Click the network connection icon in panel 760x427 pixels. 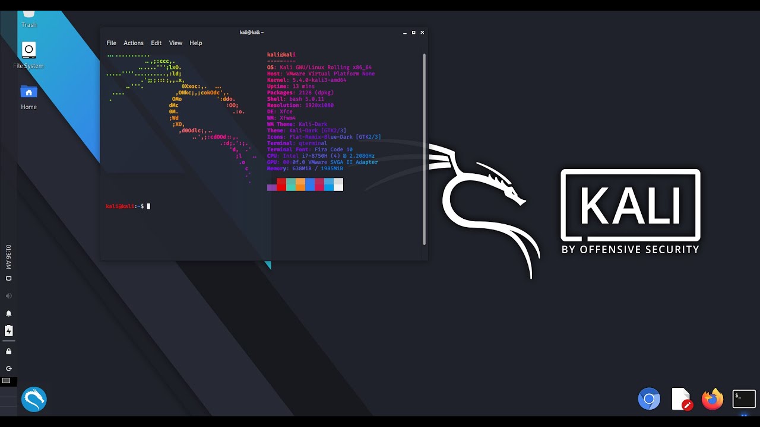click(x=9, y=278)
